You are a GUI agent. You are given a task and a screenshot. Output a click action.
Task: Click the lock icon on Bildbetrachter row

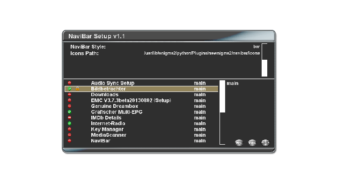pos(78,89)
